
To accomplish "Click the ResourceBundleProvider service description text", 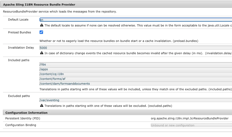I will pyautogui.click(x=60, y=11).
